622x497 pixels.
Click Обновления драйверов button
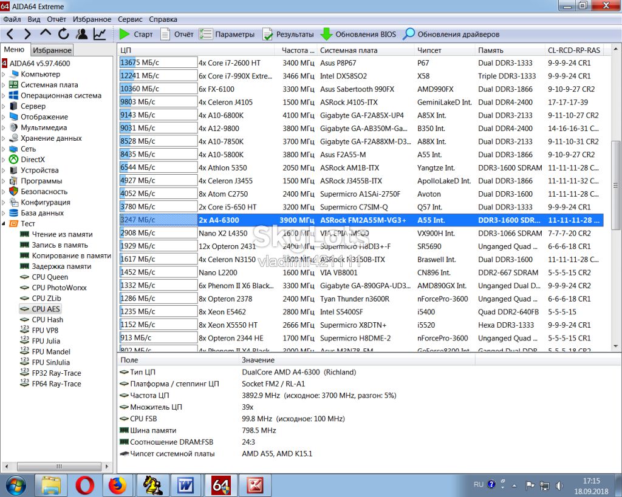[451, 35]
